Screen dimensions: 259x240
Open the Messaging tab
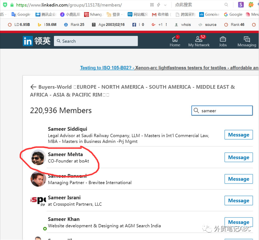click(x=247, y=42)
